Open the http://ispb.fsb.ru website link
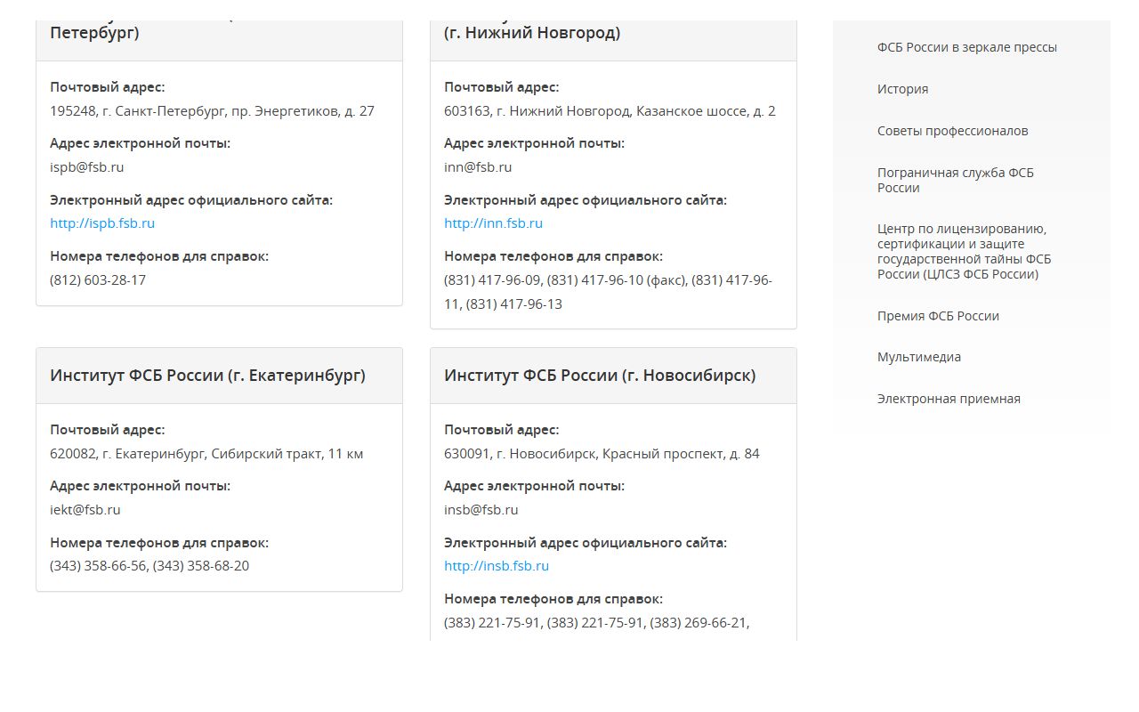Image resolution: width=1139 pixels, height=712 pixels. point(102,223)
